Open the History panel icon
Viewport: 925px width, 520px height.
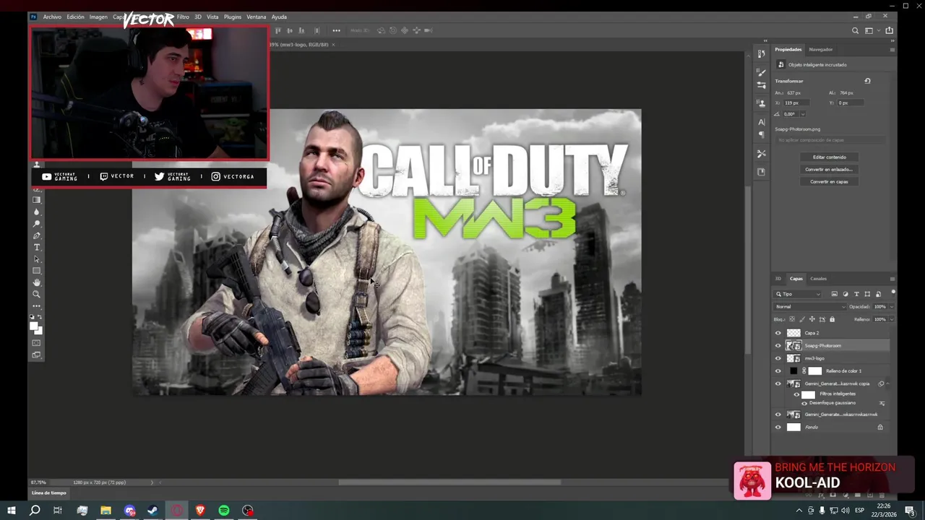click(761, 54)
